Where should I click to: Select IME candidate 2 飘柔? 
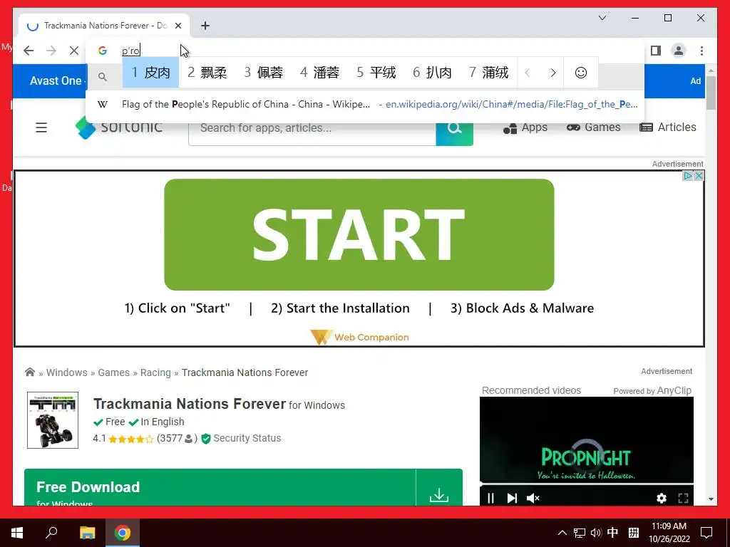[207, 73]
